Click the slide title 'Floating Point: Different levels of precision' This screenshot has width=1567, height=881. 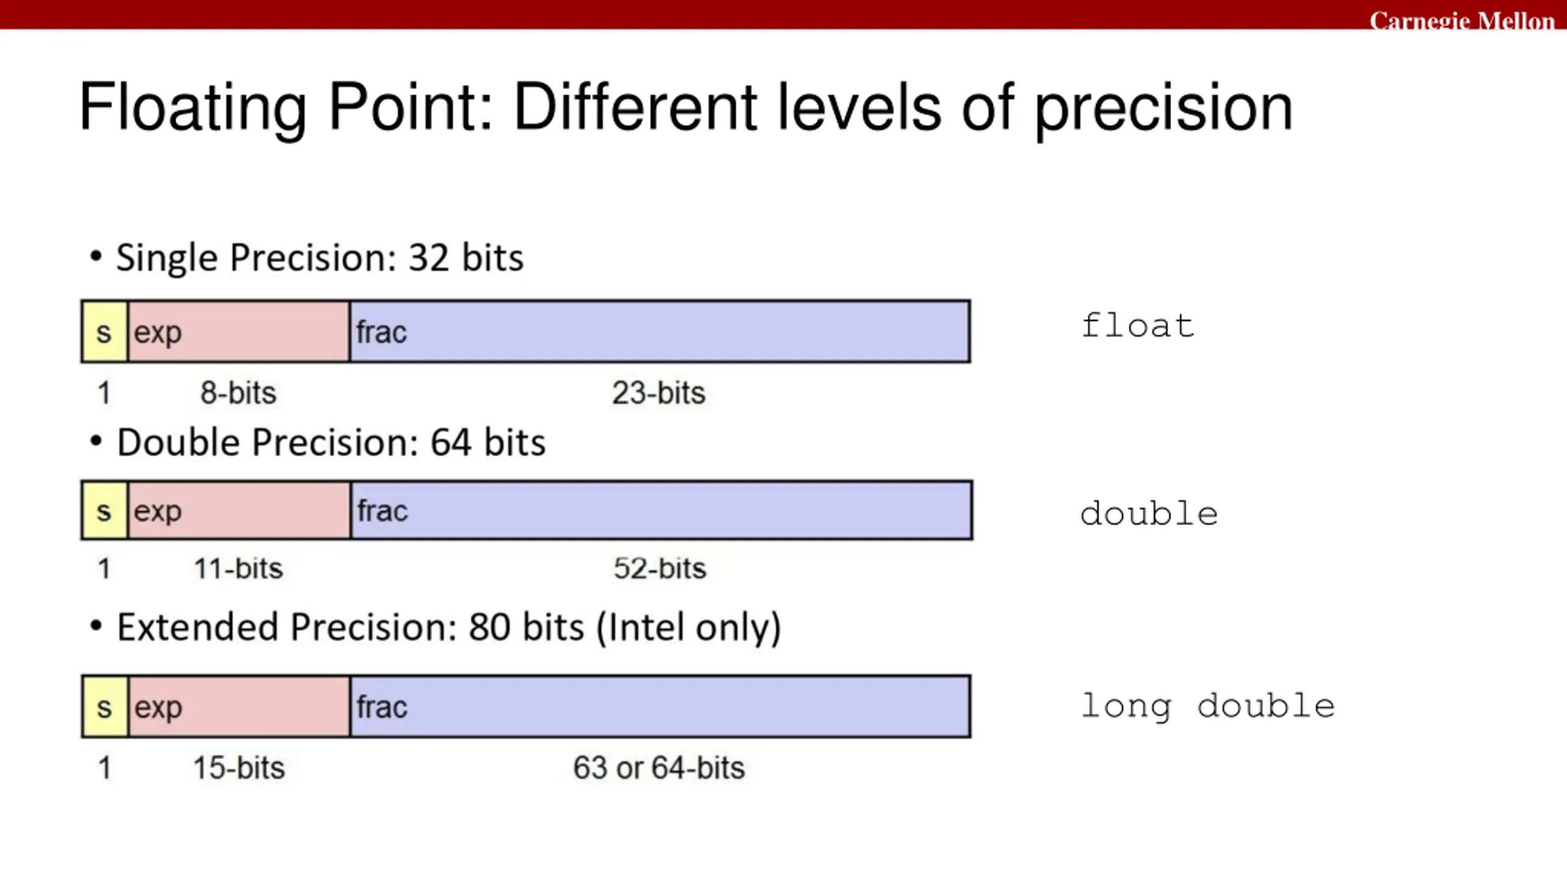coord(686,108)
